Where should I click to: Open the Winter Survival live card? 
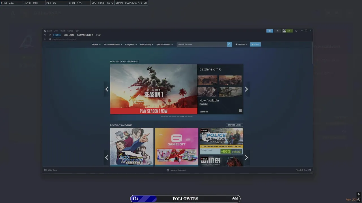click(221, 161)
